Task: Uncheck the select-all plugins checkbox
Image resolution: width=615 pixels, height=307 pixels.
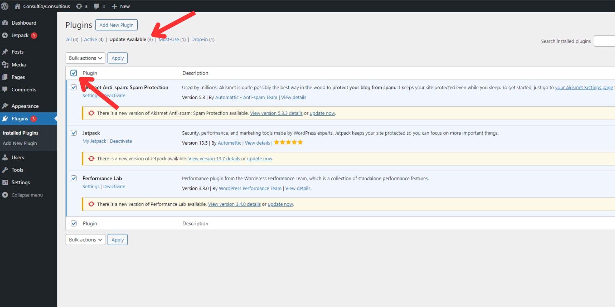Action: (x=74, y=73)
